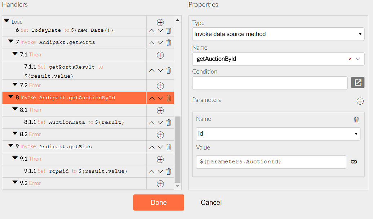Screen dimensions: 373x219
Task: Move step 6 Set TodayDate up
Action: [152, 31]
